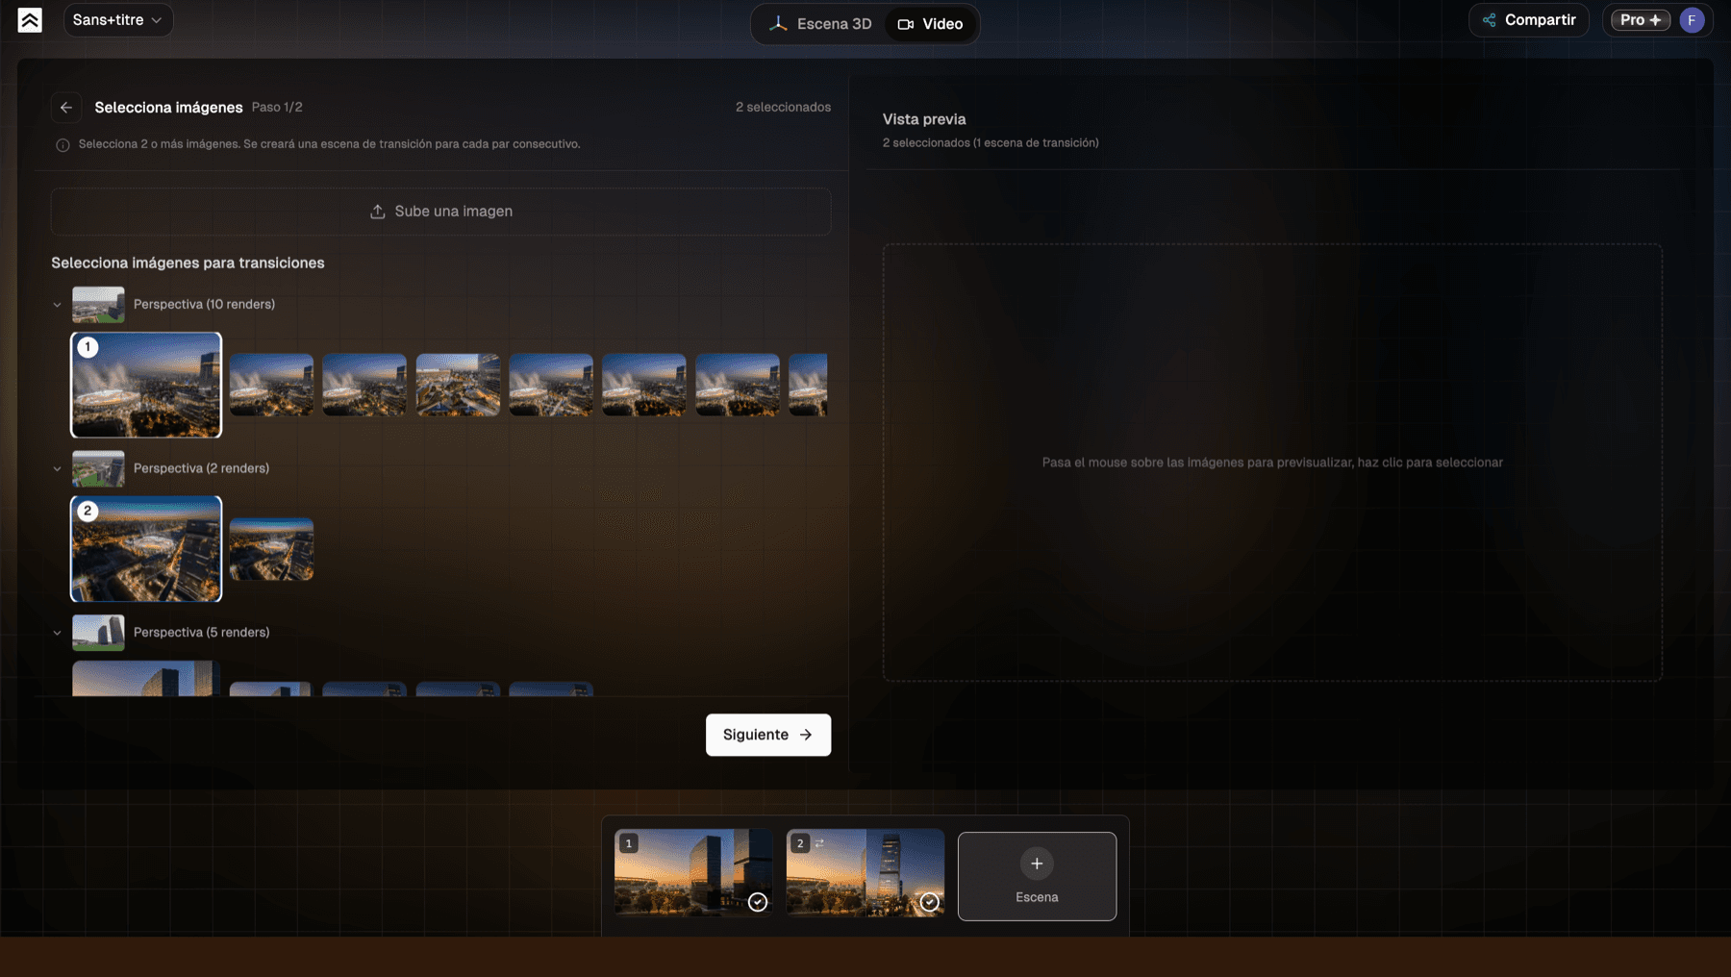The image size is (1731, 977).
Task: Collapse the Perspectiva (2 renders) group
Action: tap(58, 469)
